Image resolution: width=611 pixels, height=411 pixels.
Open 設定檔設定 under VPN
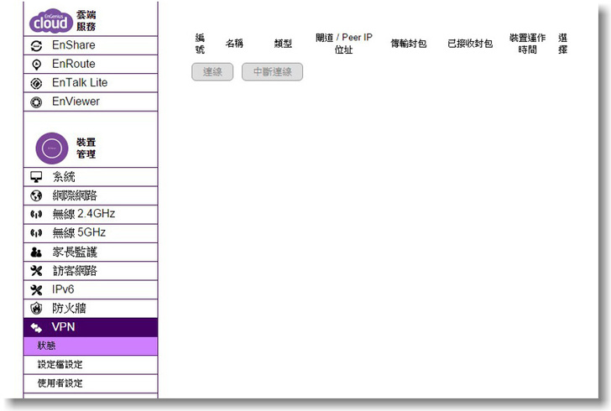coord(60,365)
